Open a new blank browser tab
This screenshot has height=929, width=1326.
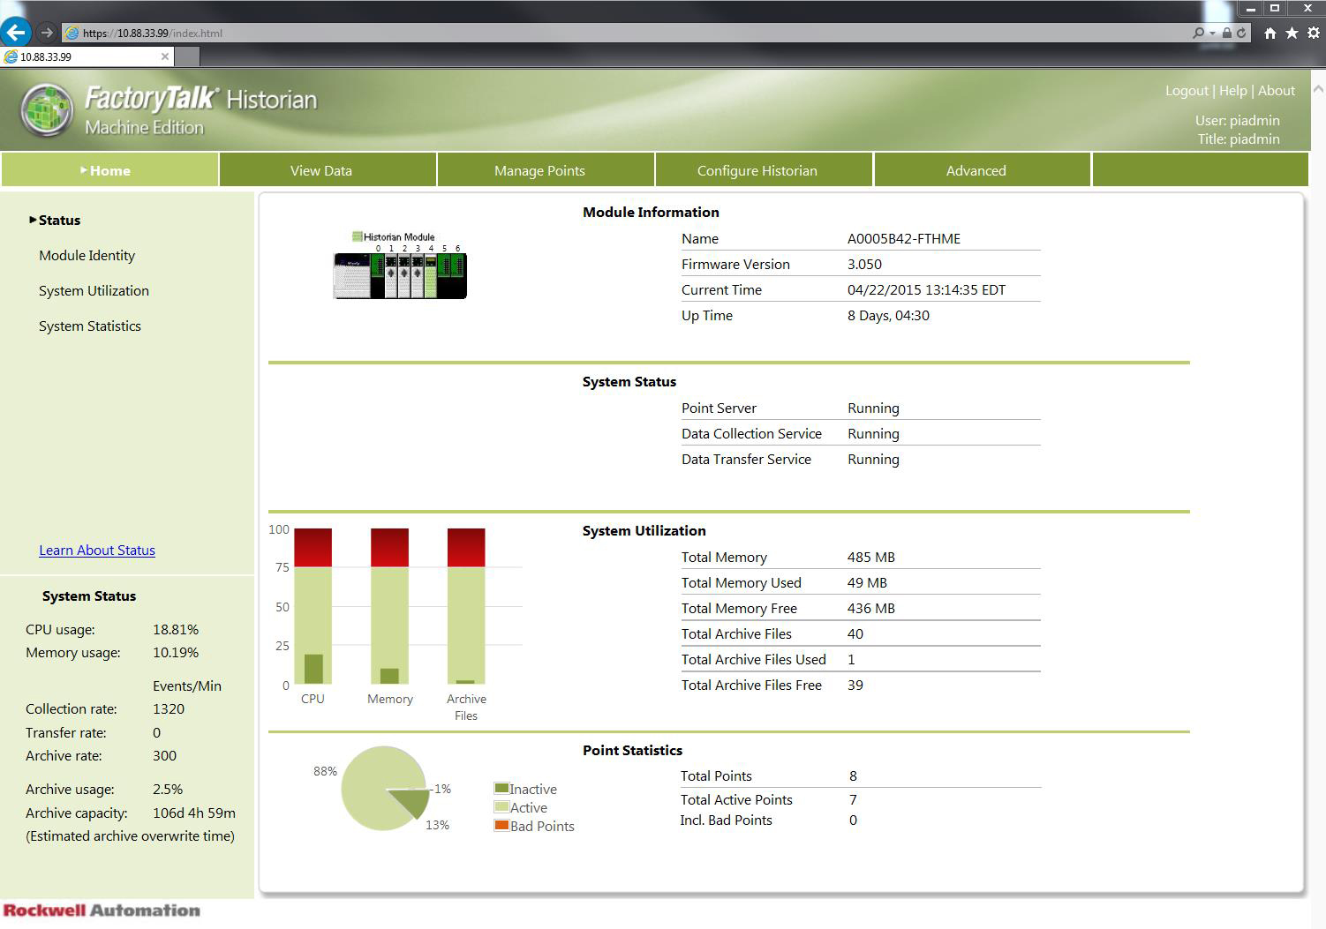(187, 56)
